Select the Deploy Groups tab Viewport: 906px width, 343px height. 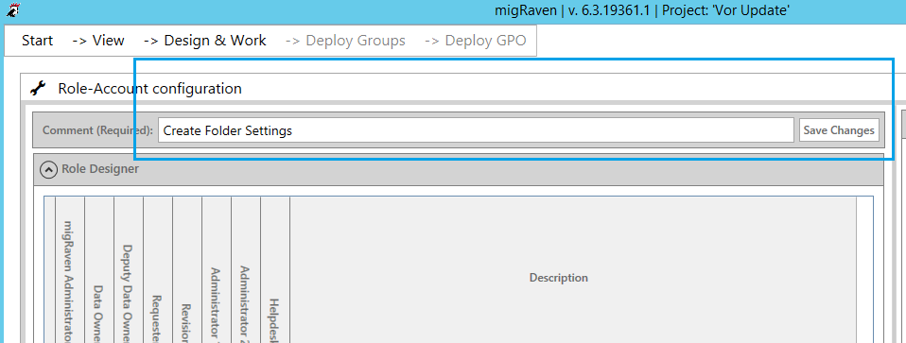[345, 41]
